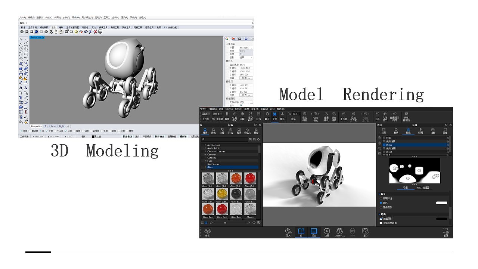Click the monitor icon in Rhino display toolbar
Screen dimensions: 478x269
[100, 32]
